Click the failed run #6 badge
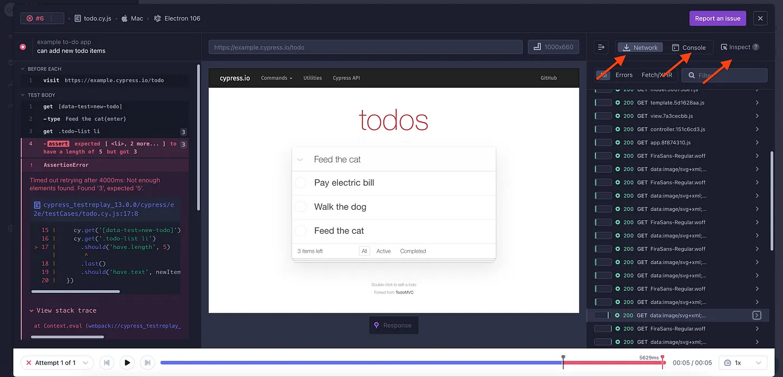The image size is (783, 377). (42, 18)
